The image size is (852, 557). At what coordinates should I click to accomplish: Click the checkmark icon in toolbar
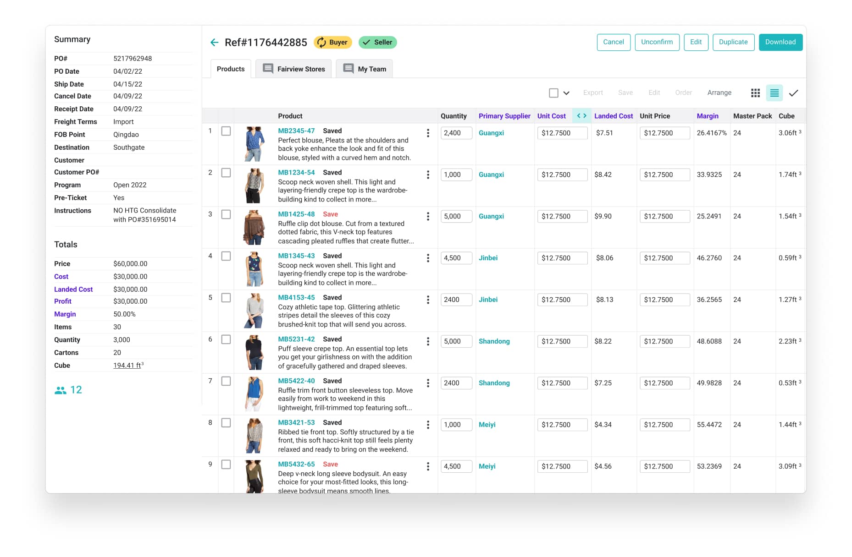click(793, 93)
